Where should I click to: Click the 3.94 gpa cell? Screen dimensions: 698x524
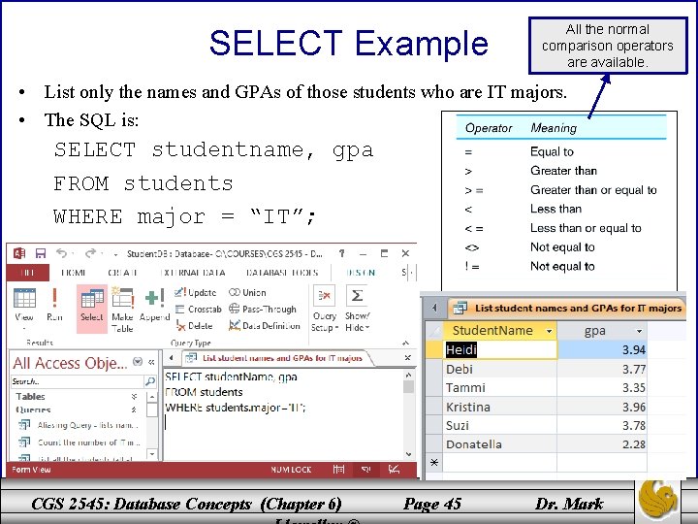pos(602,349)
